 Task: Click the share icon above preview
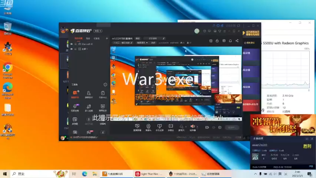pyautogui.click(x=237, y=41)
